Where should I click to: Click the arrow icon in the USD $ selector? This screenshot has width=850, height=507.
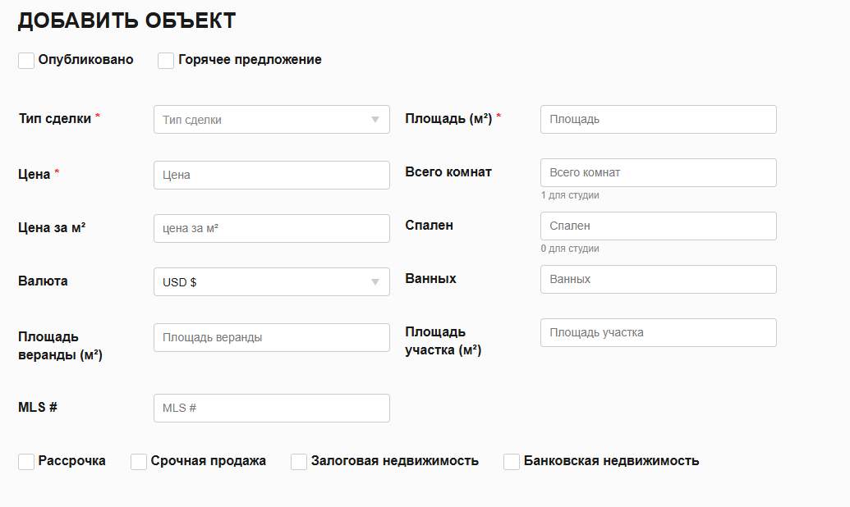coord(375,282)
